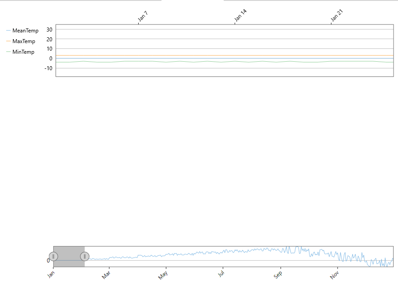Click the Jan 7 axis label
398x286 pixels.
click(143, 16)
